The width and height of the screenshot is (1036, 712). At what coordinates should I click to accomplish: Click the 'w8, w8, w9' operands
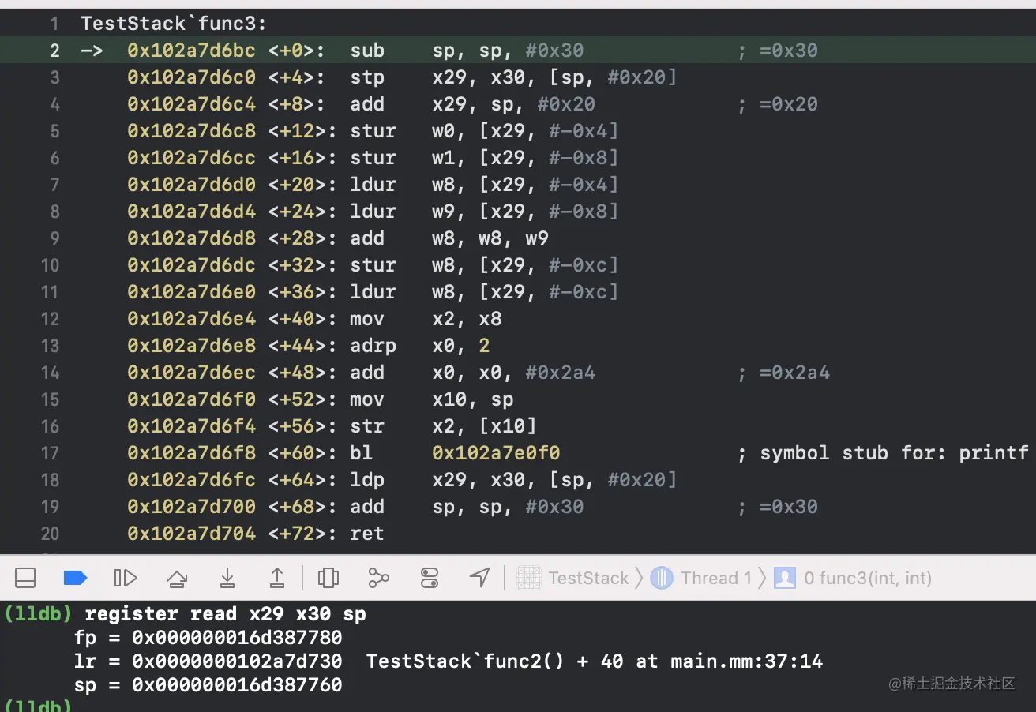(x=490, y=238)
